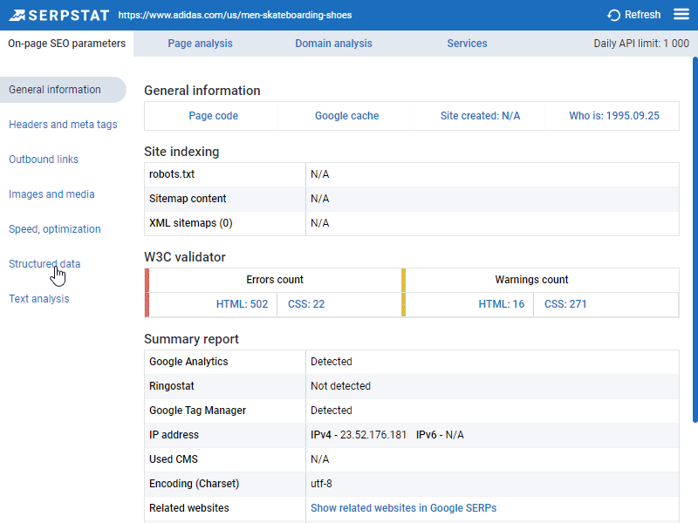The height and width of the screenshot is (523, 698).
Task: Click the Encoding (Charset) label
Action: tap(194, 484)
